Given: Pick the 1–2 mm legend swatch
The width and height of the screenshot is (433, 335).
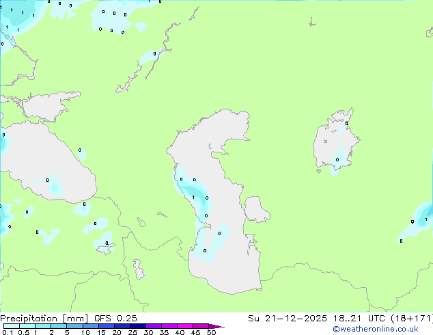Looking at the screenshot, I should [x=43, y=326].
